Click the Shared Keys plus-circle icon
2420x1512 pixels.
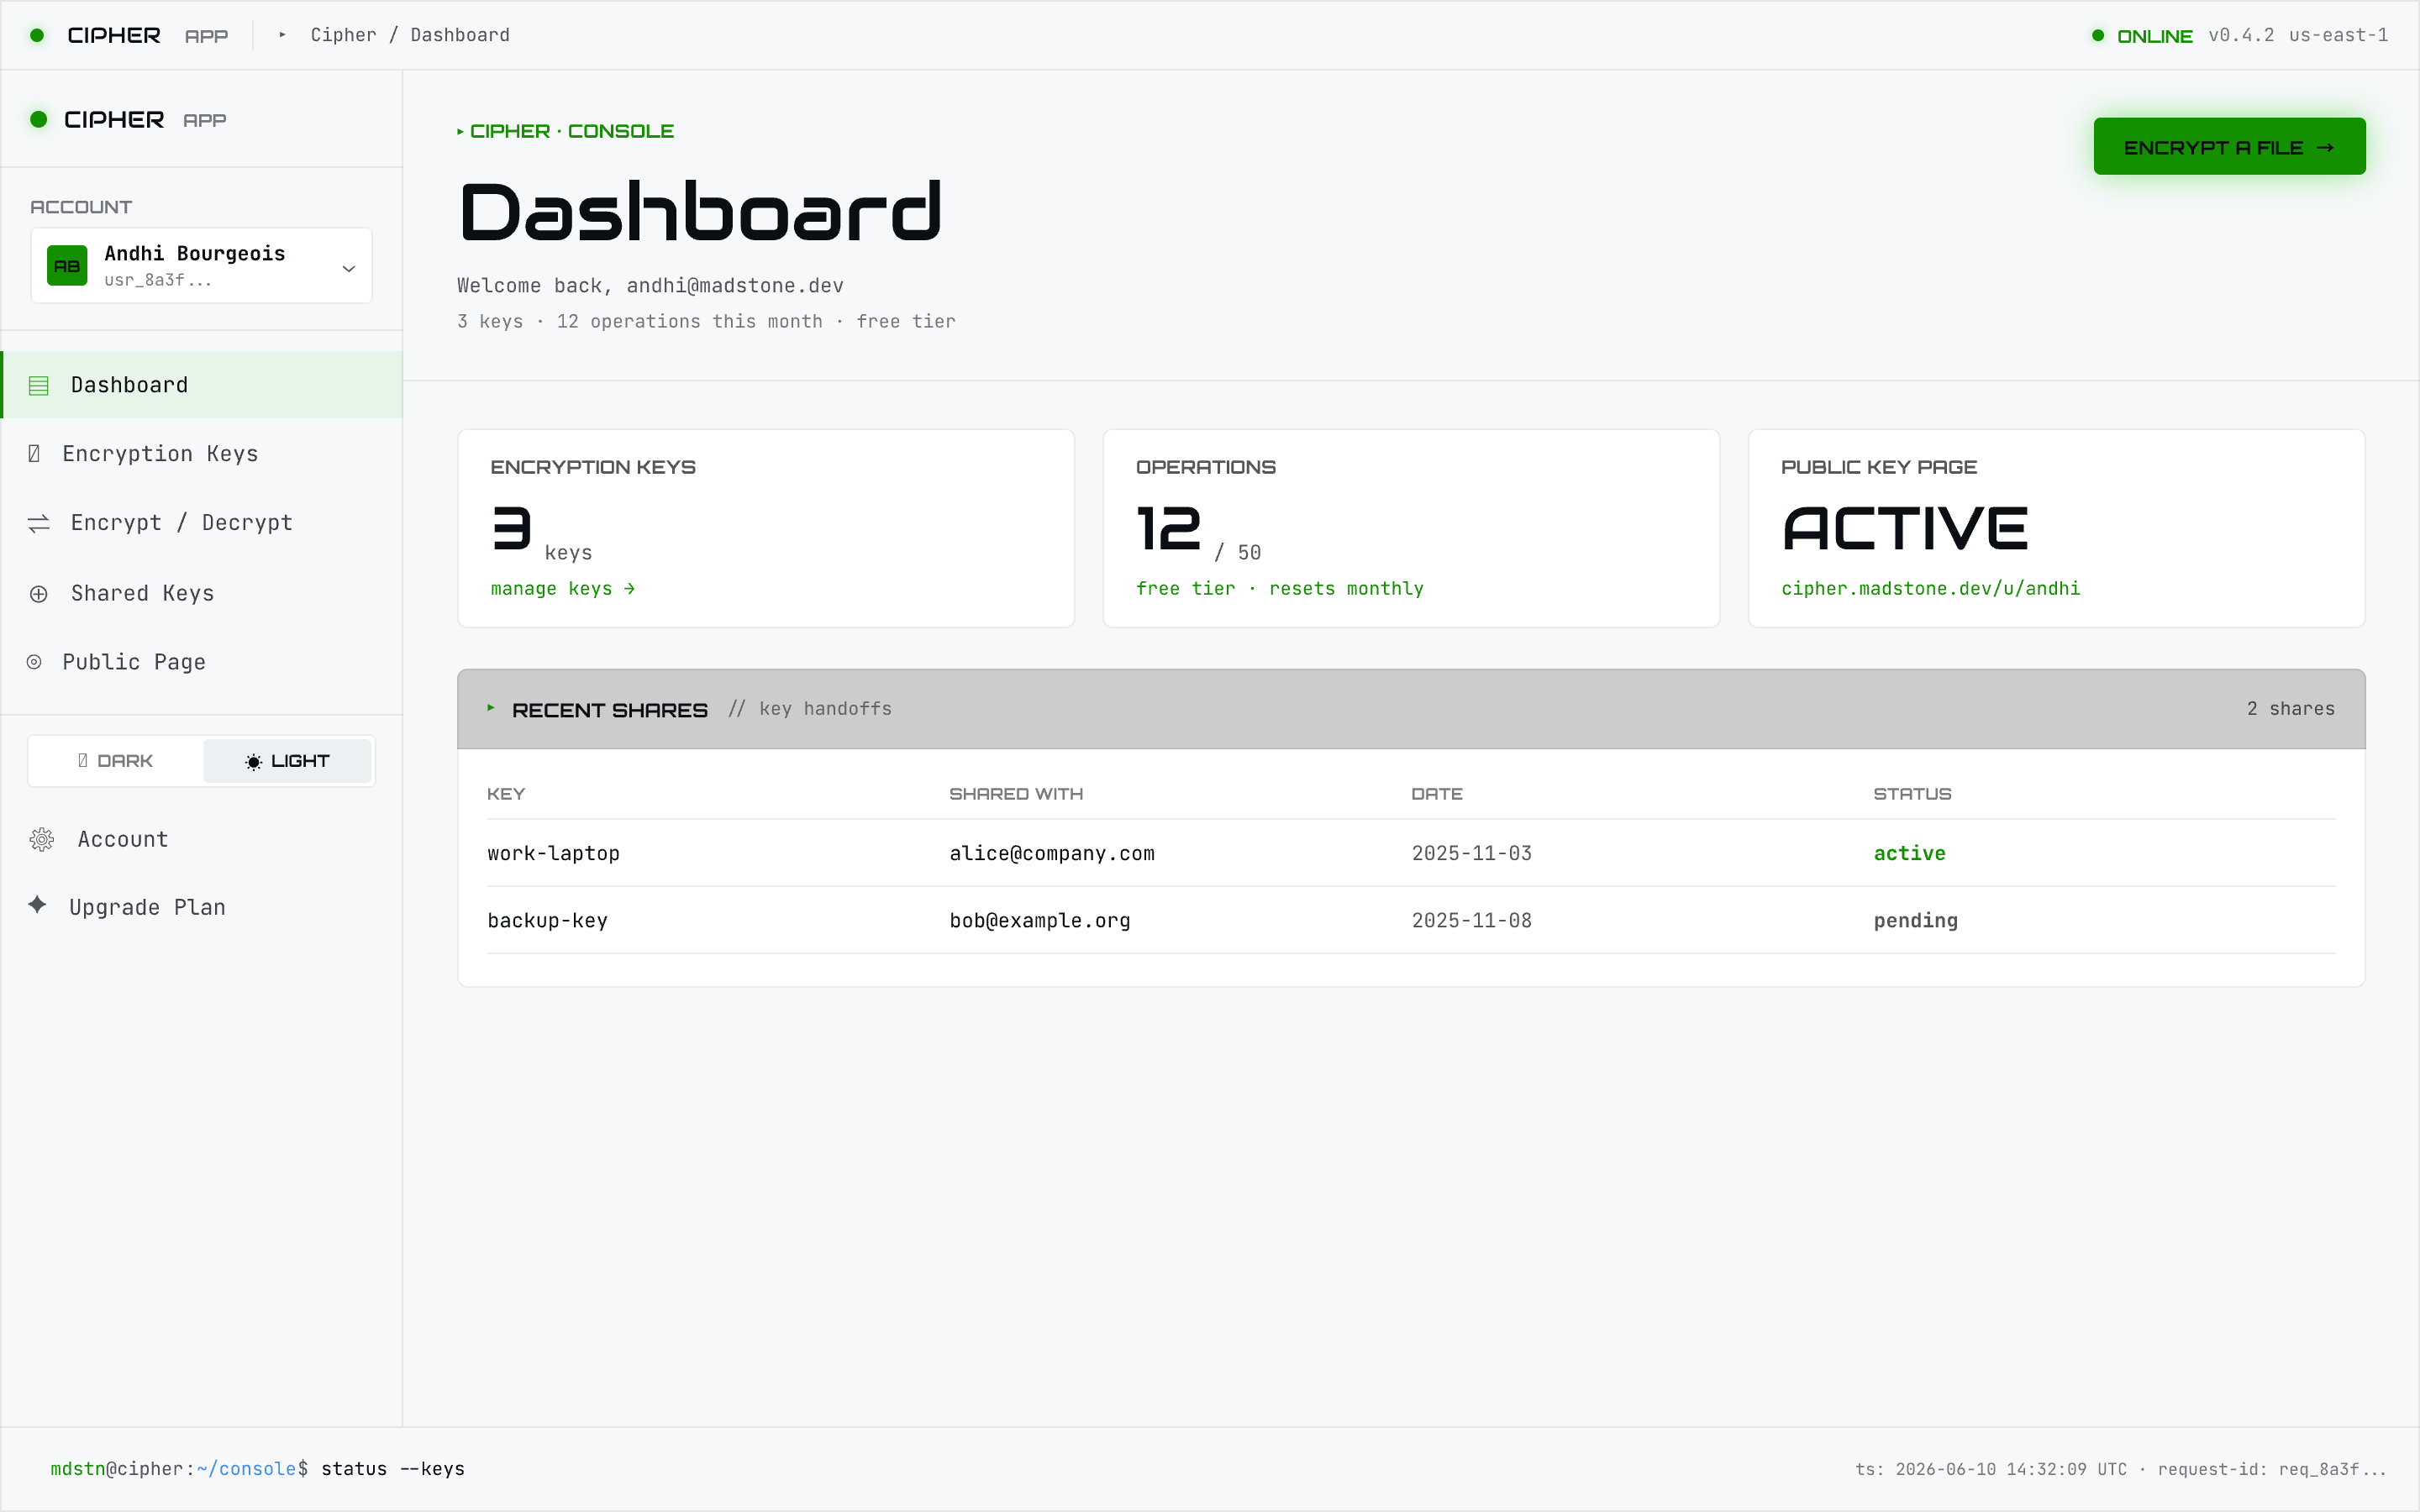pyautogui.click(x=39, y=594)
